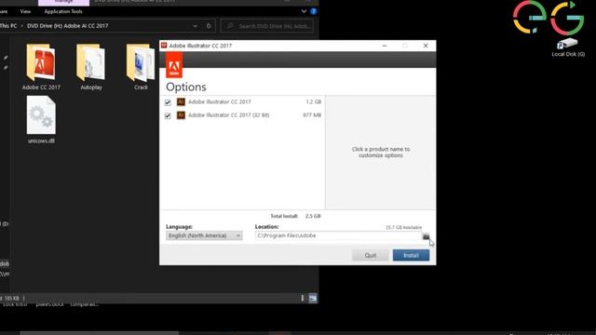
Task: Open the Language dropdown English (North America)
Action: (x=204, y=235)
